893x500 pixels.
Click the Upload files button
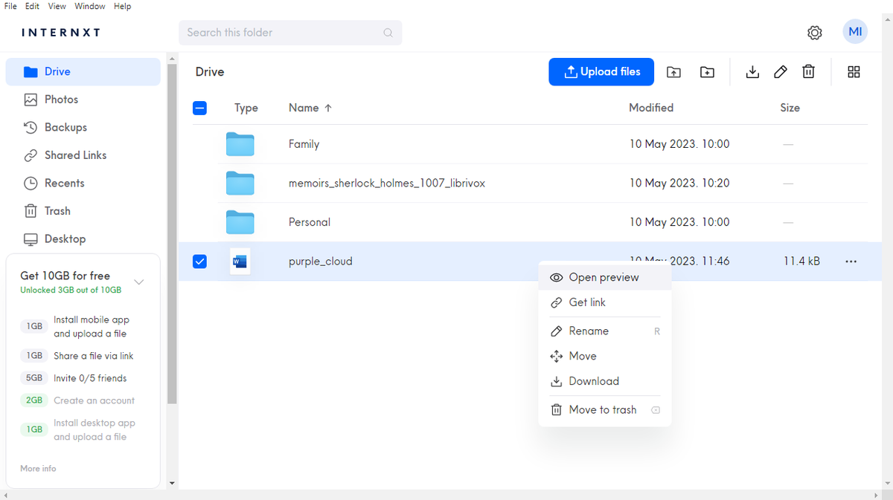click(601, 71)
